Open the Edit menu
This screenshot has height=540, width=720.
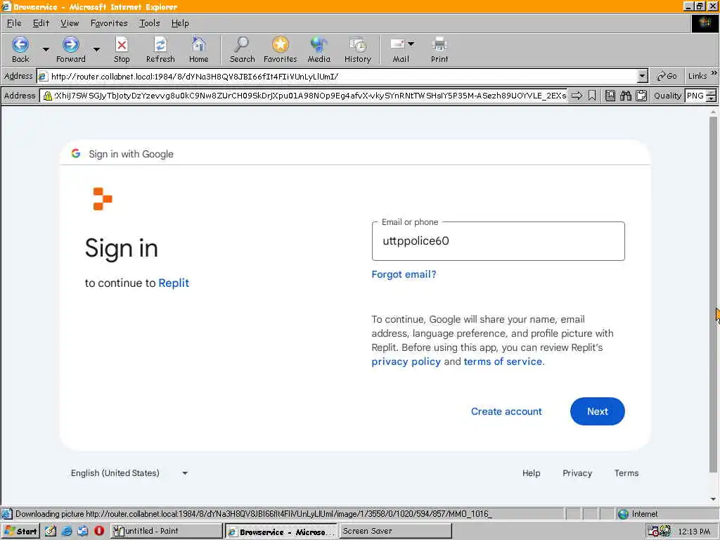(x=41, y=23)
